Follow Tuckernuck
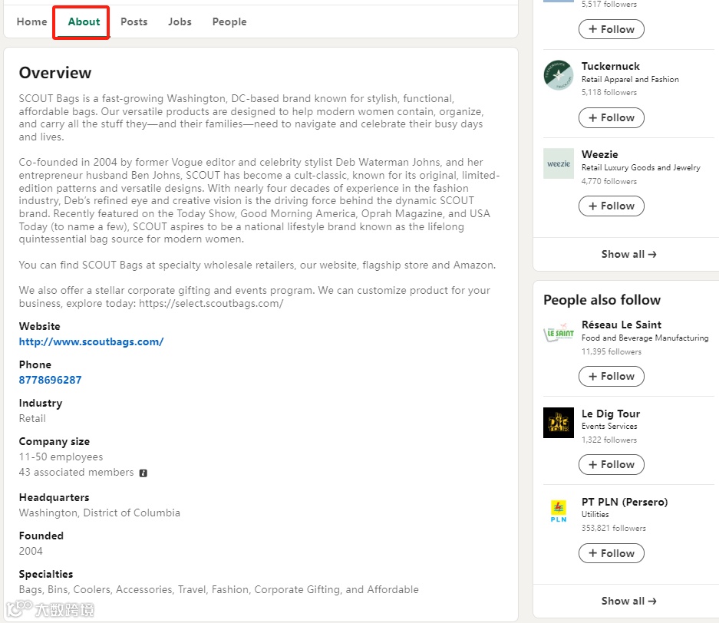The height and width of the screenshot is (623, 719). (x=612, y=118)
